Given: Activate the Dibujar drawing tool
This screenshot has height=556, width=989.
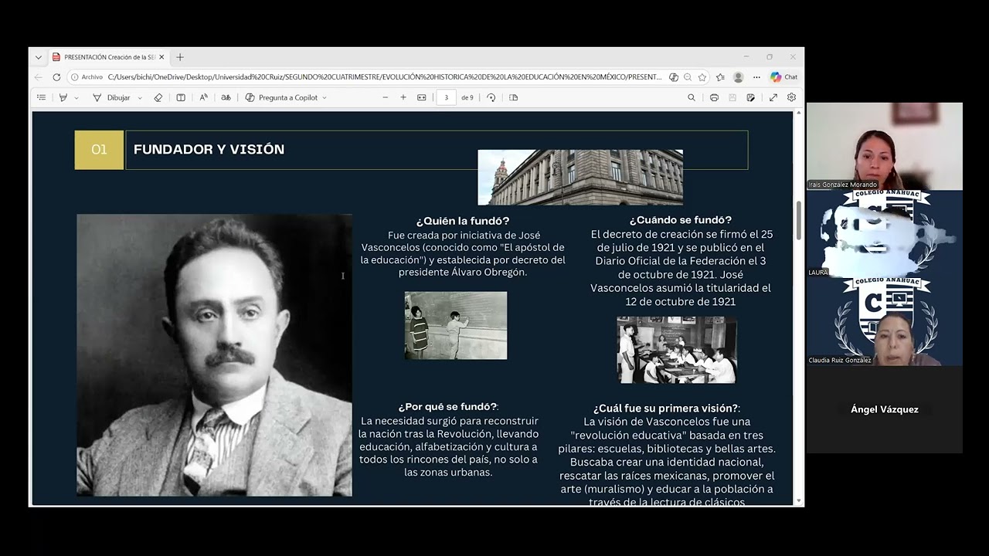Looking at the screenshot, I should click(x=111, y=97).
